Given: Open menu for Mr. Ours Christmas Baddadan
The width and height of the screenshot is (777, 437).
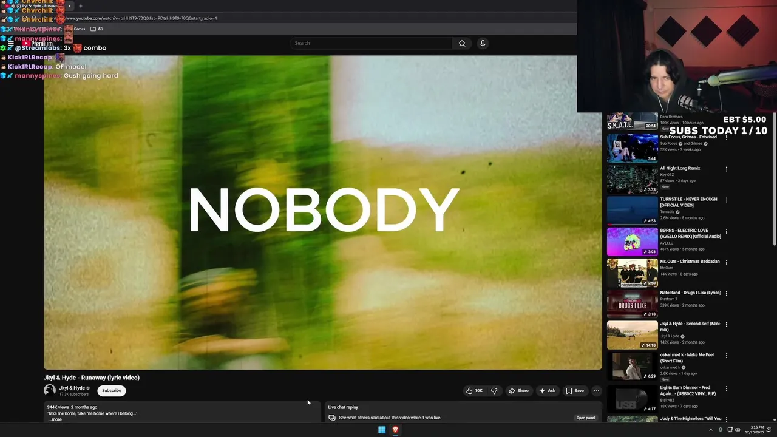Looking at the screenshot, I should (x=726, y=262).
